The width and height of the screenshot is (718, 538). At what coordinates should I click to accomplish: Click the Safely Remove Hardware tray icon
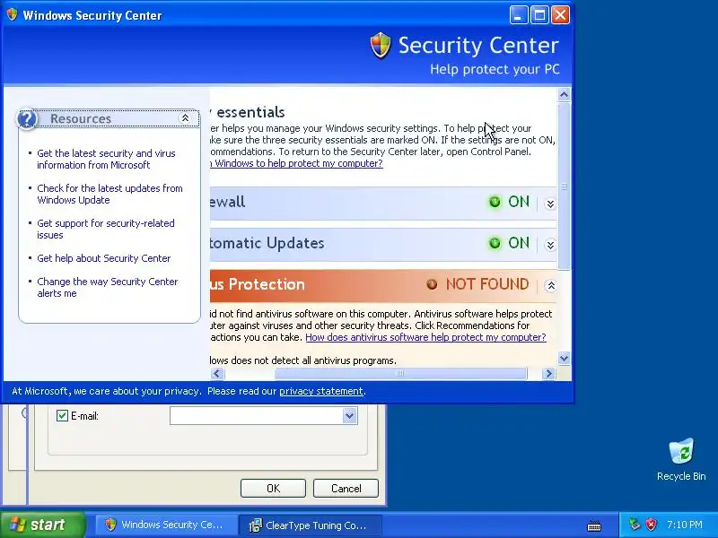635,525
